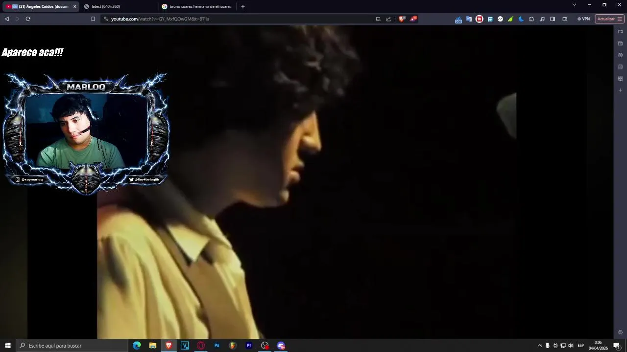The image size is (627, 352).
Task: Open the OBS Studio taskbar icon
Action: [x=265, y=346]
